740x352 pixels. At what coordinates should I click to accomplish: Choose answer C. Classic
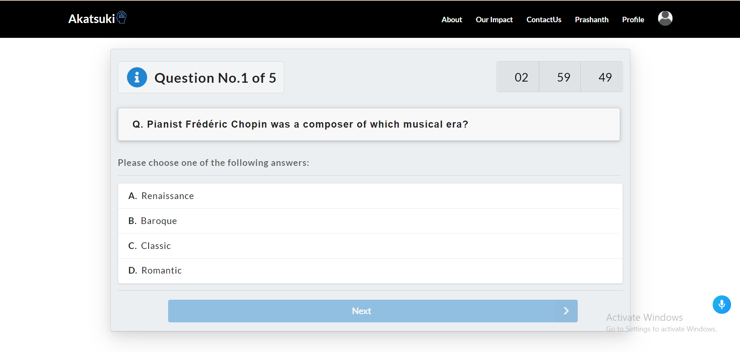tap(370, 246)
